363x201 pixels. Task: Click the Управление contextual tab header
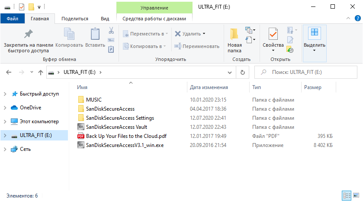[154, 8]
